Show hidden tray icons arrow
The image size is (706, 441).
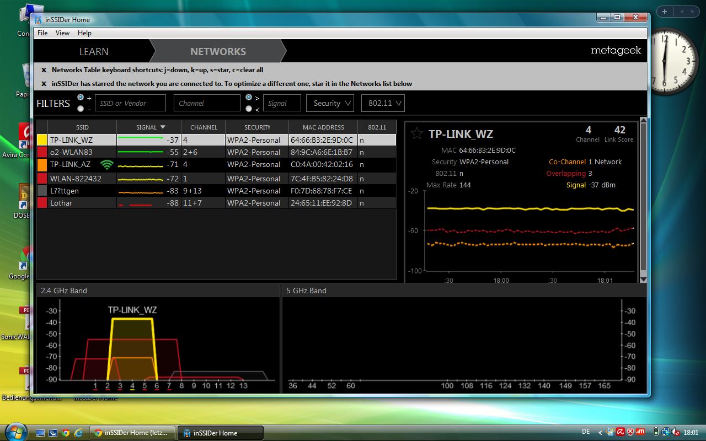601,432
